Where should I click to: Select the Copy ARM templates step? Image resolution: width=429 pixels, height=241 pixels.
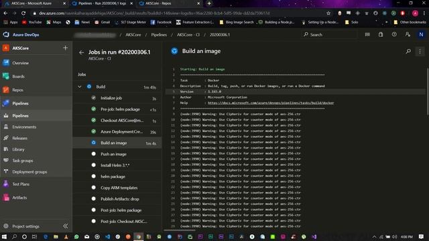point(118,187)
